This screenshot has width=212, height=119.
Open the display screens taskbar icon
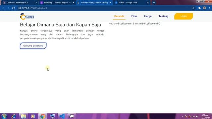coord(72,116)
